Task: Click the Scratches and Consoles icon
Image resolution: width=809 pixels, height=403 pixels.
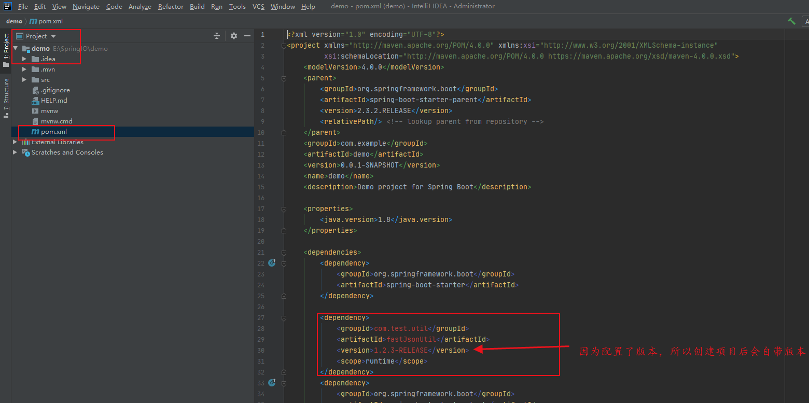Action: tap(26, 152)
